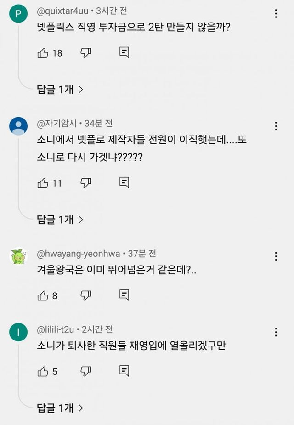Open the @hwayang-yeonhwa profile avatar
Viewport: 294px width, 425px height.
(18, 256)
